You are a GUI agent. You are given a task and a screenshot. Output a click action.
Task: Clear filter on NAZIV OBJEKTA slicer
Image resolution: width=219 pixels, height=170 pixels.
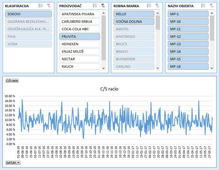point(211,6)
